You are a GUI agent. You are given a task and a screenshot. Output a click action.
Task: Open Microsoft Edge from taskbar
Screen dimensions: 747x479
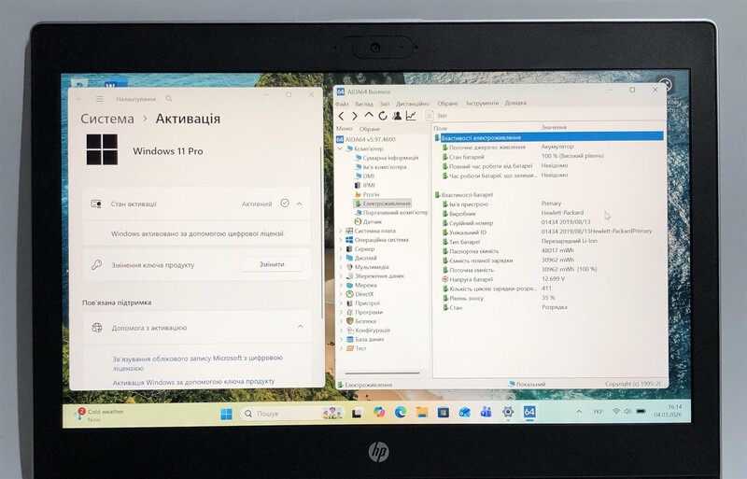tap(401, 413)
